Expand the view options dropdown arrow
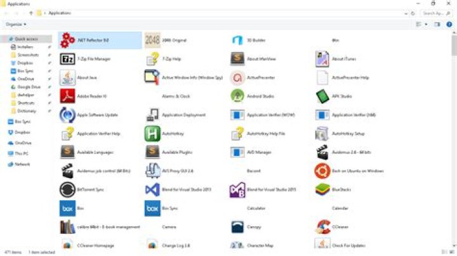The width and height of the screenshot is (457, 256). pos(426,25)
